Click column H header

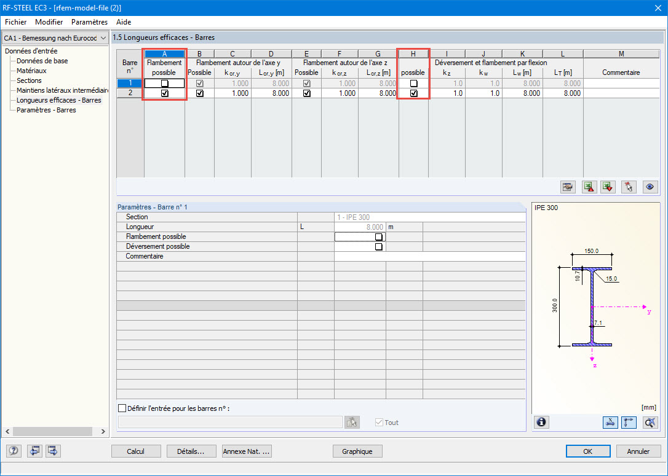413,54
